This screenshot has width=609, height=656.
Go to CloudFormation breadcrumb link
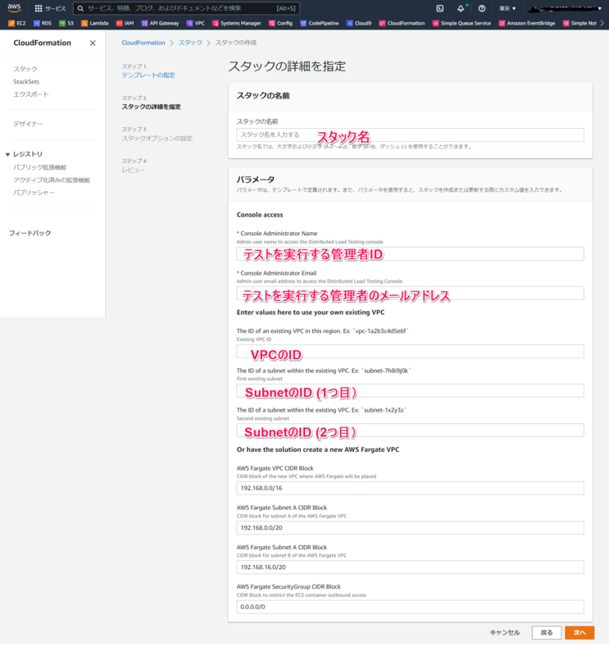point(143,43)
